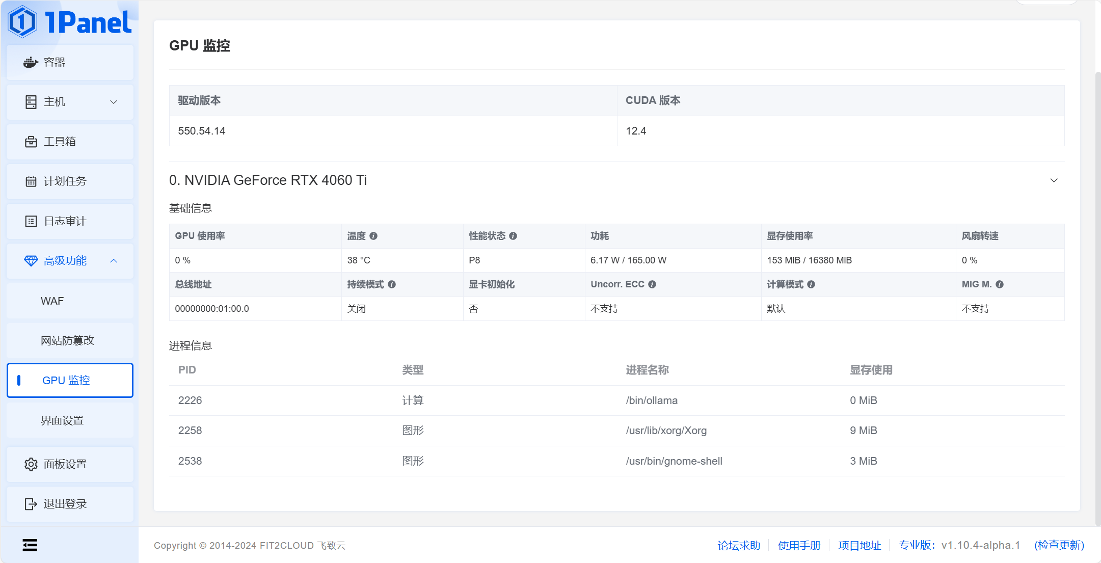Viewport: 1101px width, 563px height.
Task: Collapse the 高级功能 menu chevron
Action: click(114, 261)
